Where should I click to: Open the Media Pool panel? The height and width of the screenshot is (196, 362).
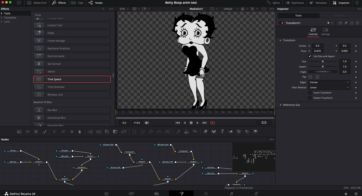[37, 3]
